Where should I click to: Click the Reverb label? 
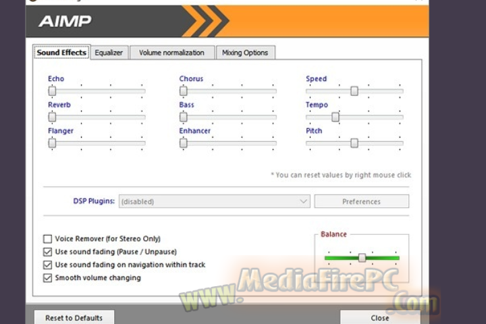[x=59, y=105]
